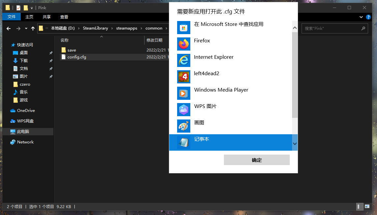Click the 此电脑 computer icon
This screenshot has width=377, height=215.
pos(13,132)
